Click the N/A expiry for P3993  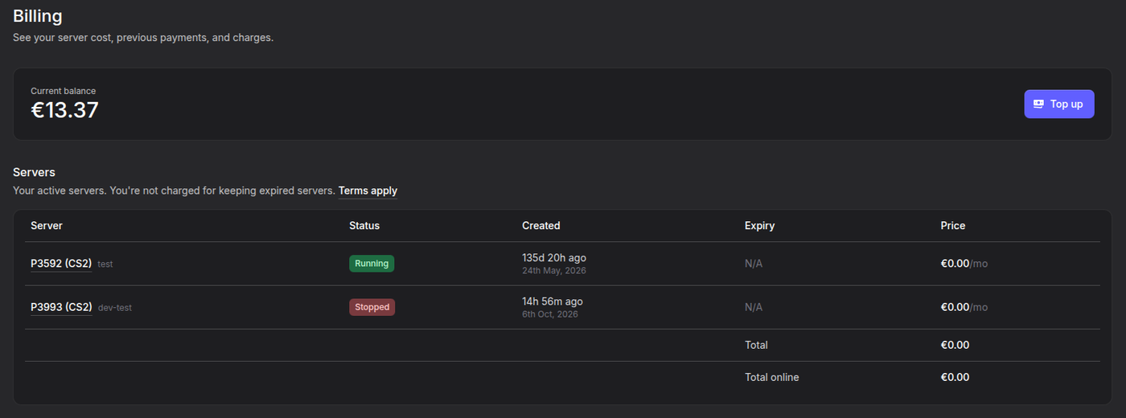[x=754, y=307]
